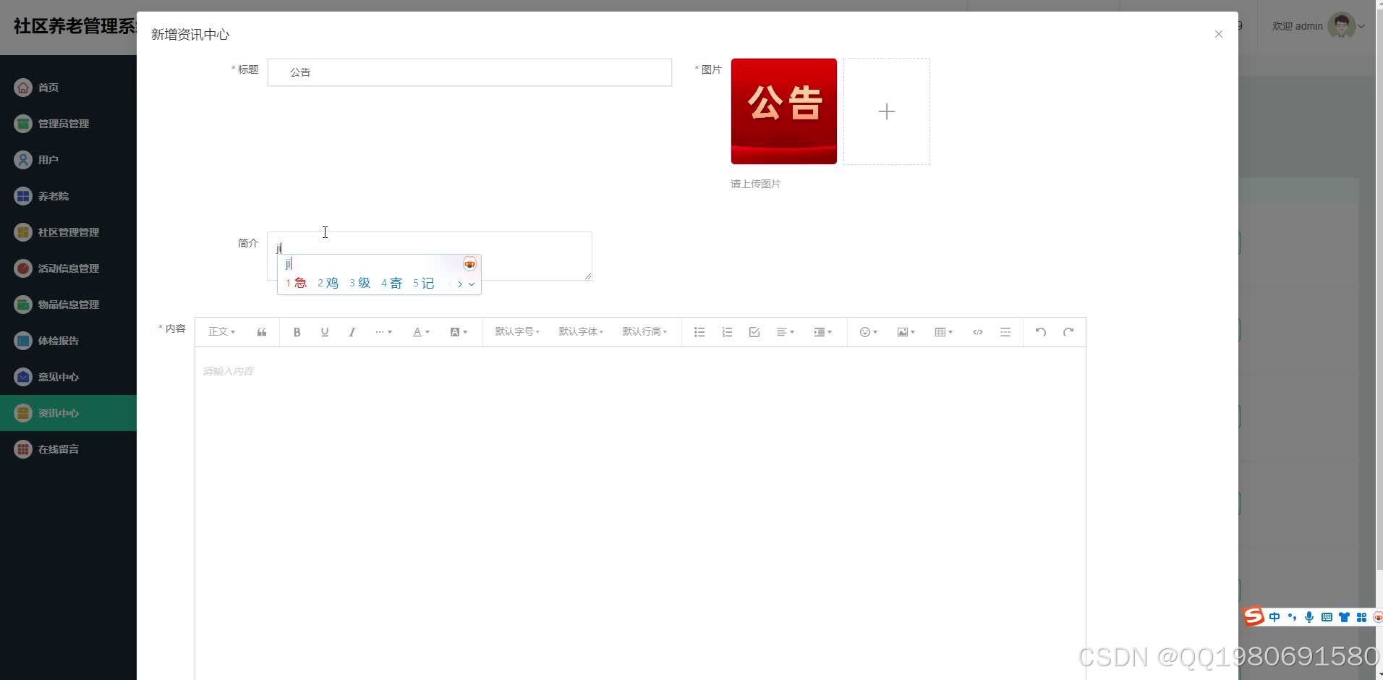Click the Sogou mascot icon in candidate box

pyautogui.click(x=469, y=264)
